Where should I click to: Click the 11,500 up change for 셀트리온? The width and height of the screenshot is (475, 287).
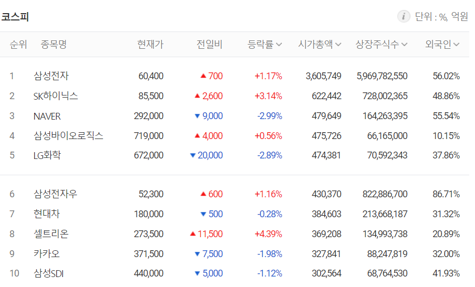coord(206,234)
